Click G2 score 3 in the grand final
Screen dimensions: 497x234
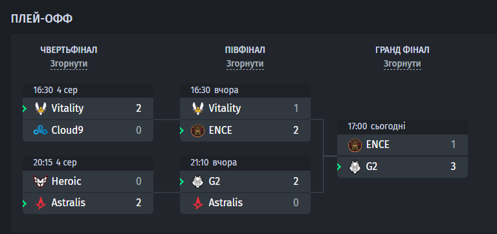pos(453,167)
